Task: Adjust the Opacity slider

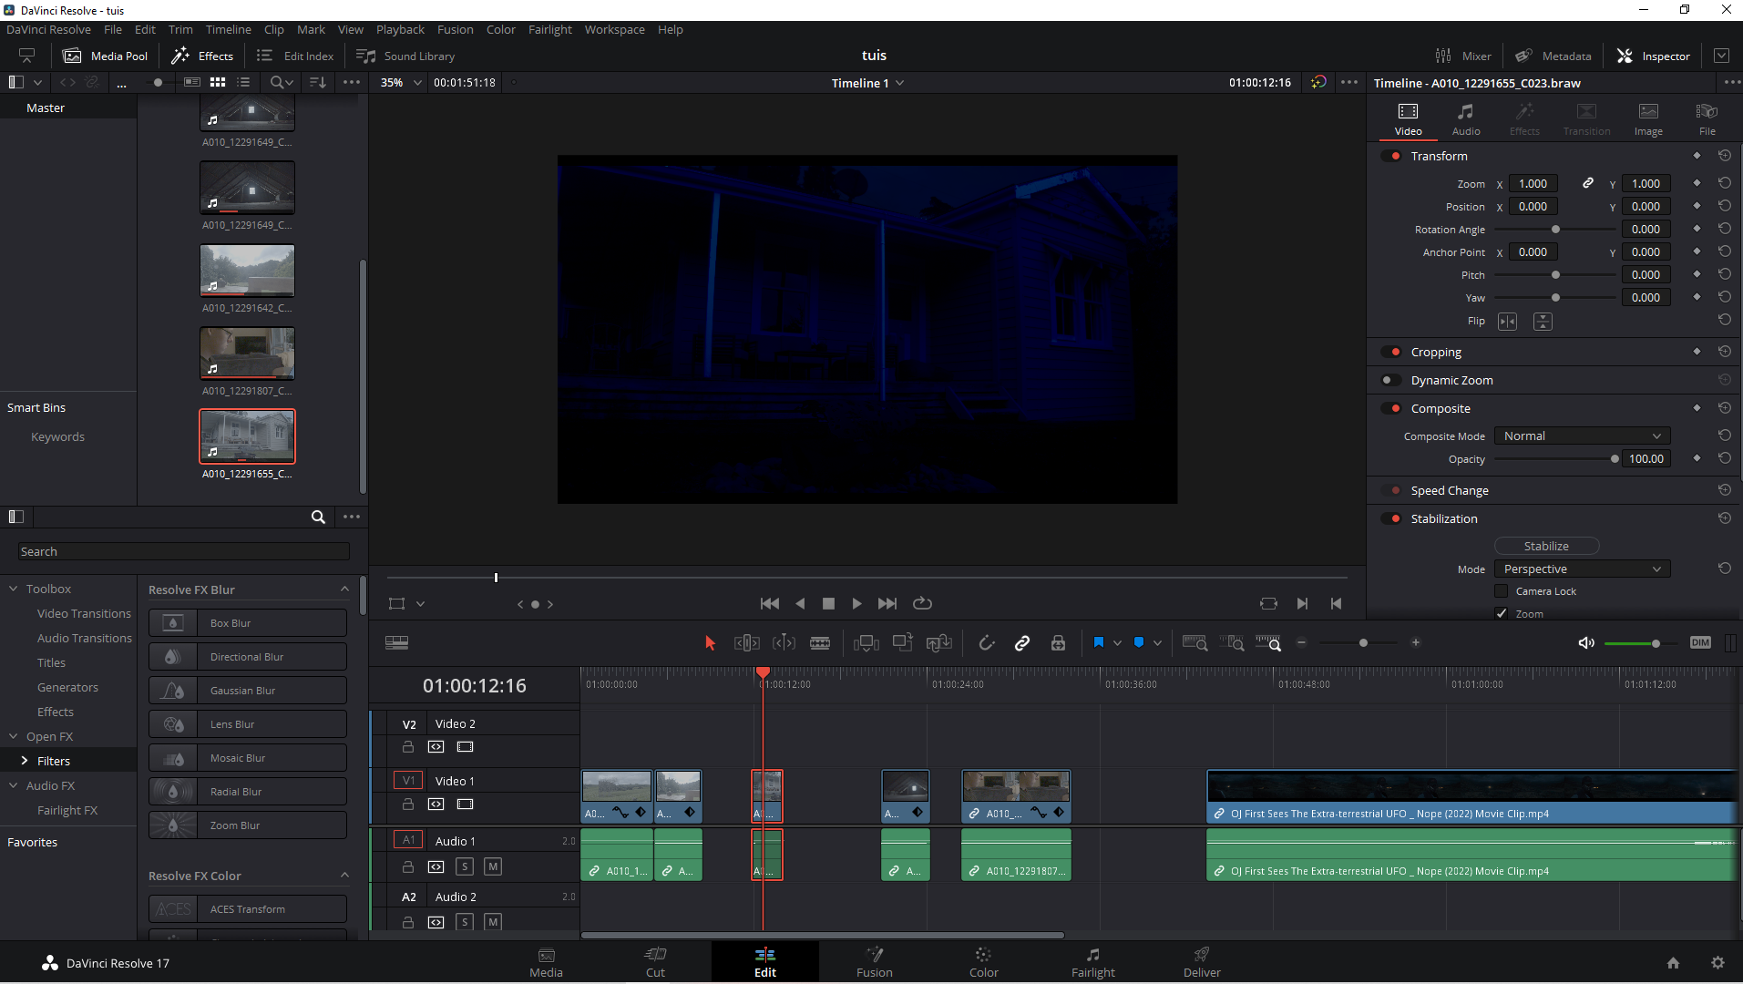Action: [1615, 459]
